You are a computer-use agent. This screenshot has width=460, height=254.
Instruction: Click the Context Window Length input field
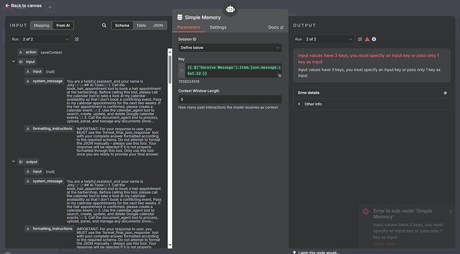pos(230,99)
